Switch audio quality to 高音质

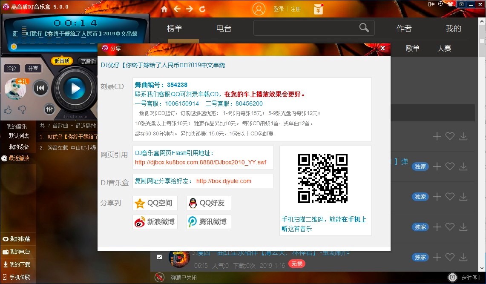[88, 61]
